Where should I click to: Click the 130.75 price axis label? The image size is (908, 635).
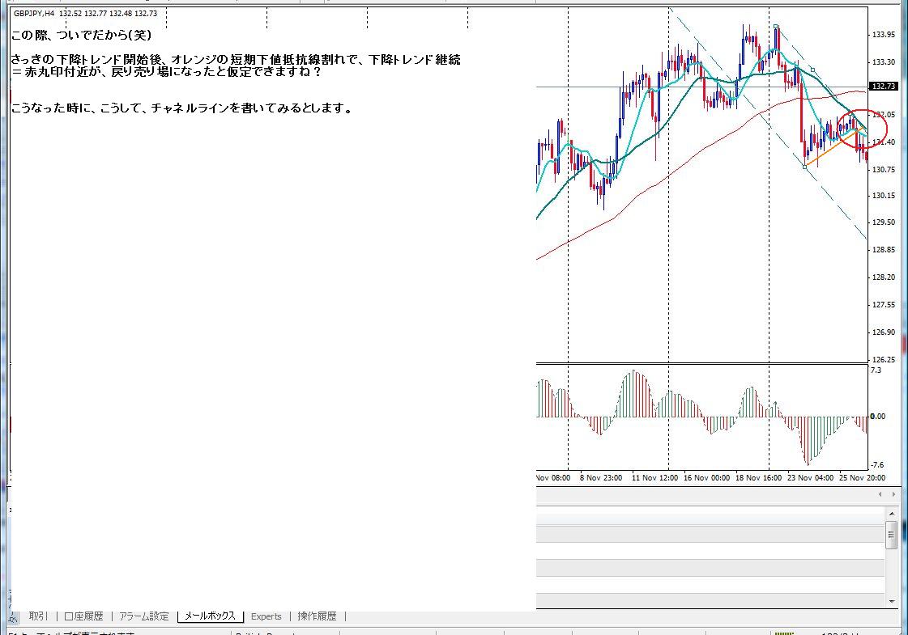(x=884, y=170)
